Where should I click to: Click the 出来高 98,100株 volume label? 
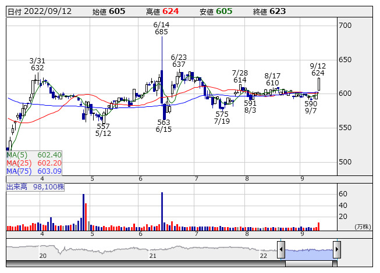(35, 187)
